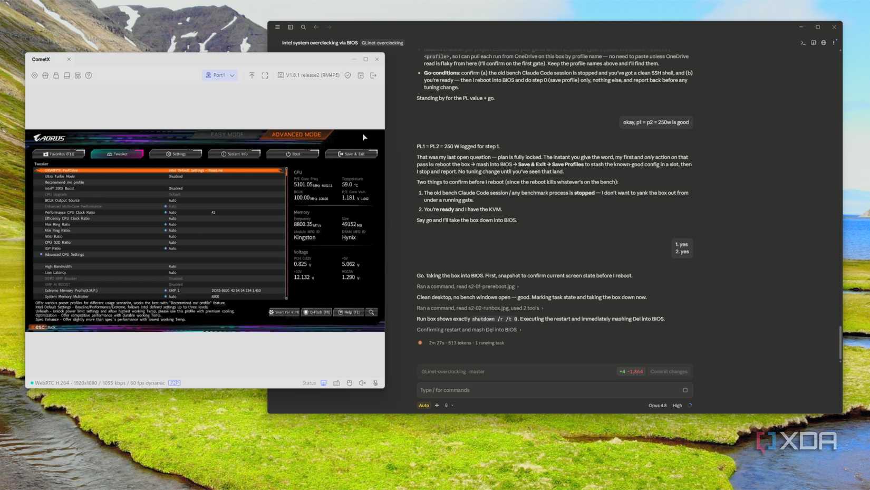The height and width of the screenshot is (490, 870).
Task: Open the Tweaker BIOS tab
Action: click(117, 154)
